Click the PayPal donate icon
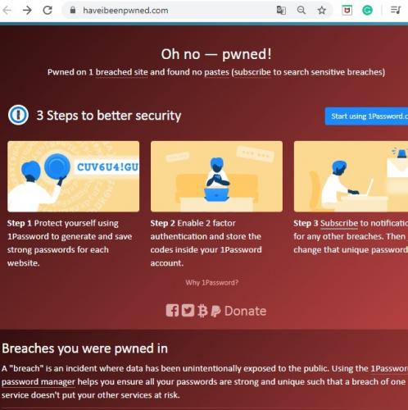This screenshot has width=408, height=410. point(215,311)
